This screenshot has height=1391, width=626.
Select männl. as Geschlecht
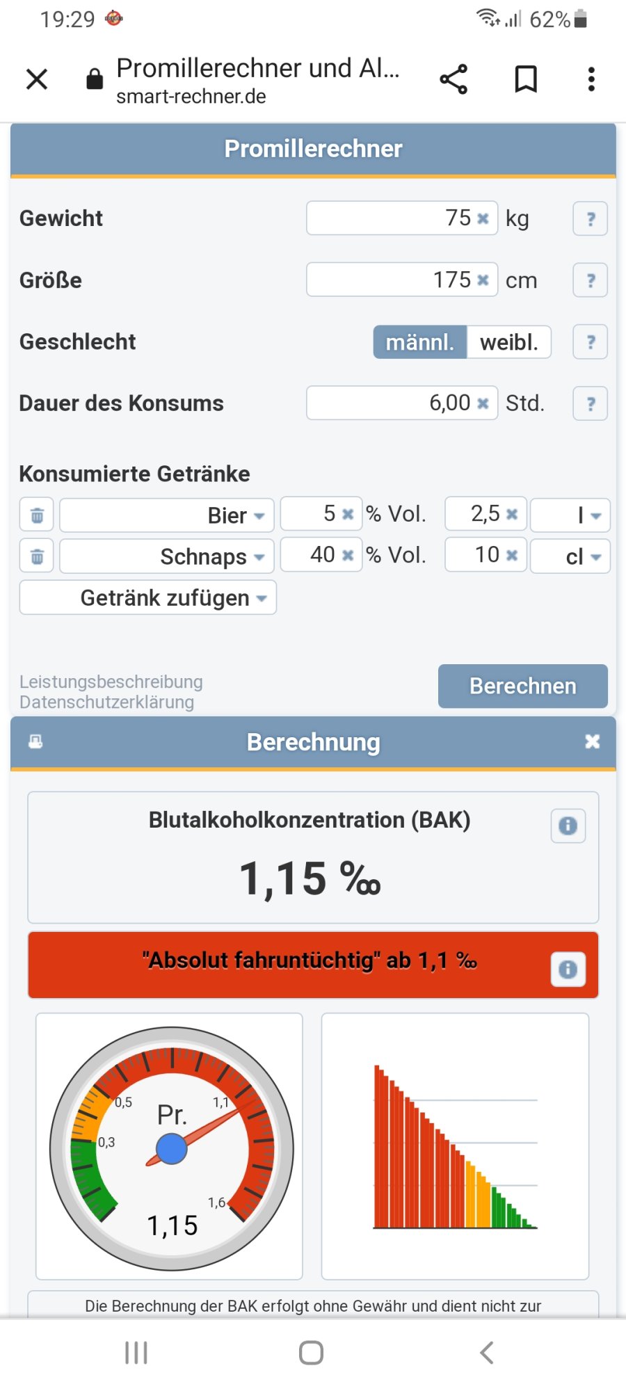click(x=420, y=342)
